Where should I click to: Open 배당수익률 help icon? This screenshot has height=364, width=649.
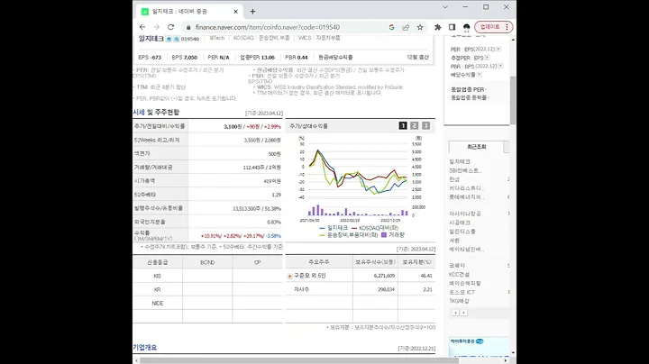click(480, 75)
